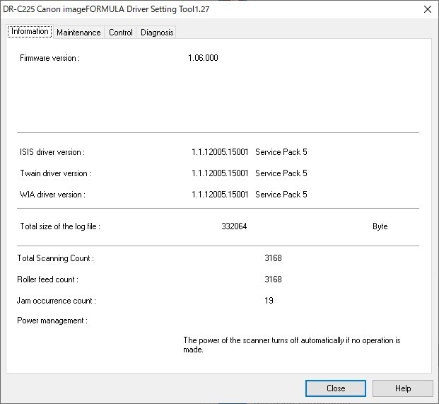Click the scanner auto power-off description text
This screenshot has height=404, width=439.
tap(292, 345)
